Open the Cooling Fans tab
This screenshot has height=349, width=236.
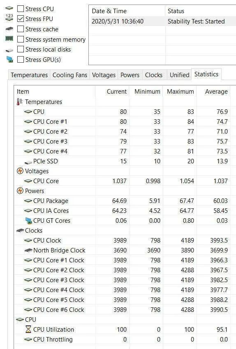(70, 75)
